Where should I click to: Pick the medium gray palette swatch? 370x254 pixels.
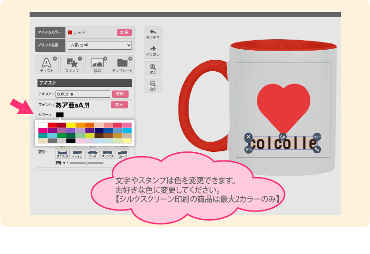tap(52, 141)
